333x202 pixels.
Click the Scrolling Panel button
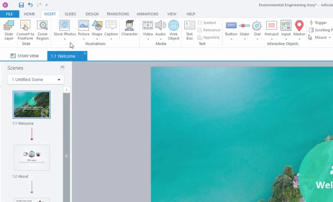(x=321, y=30)
